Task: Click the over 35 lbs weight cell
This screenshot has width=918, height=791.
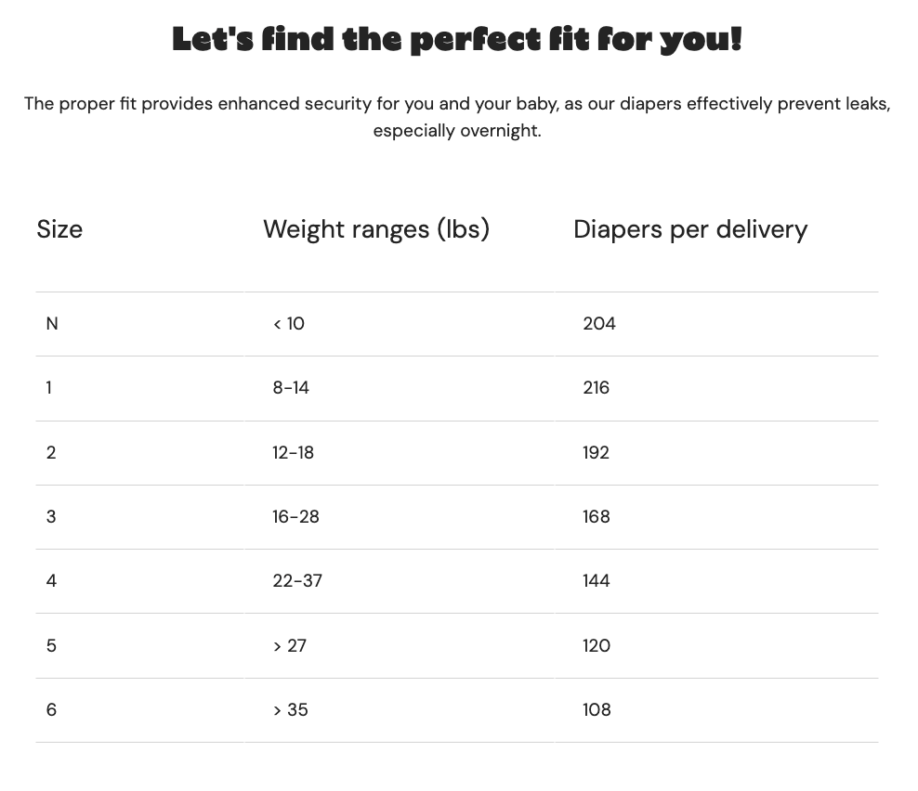Action: click(x=291, y=710)
